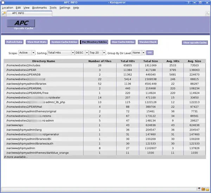Open the Top 20 count dropdown

97,52
